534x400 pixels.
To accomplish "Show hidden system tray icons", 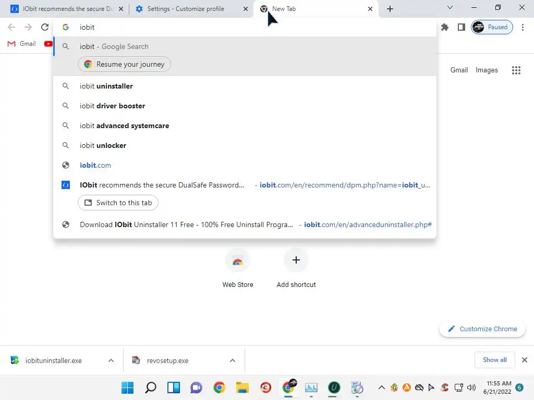I will click(382, 387).
